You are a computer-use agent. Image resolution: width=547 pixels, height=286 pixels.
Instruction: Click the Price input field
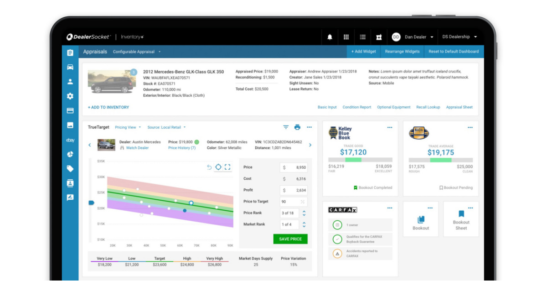tap(294, 167)
